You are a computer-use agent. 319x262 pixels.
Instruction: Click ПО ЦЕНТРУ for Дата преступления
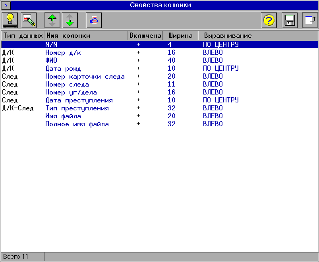coord(221,100)
